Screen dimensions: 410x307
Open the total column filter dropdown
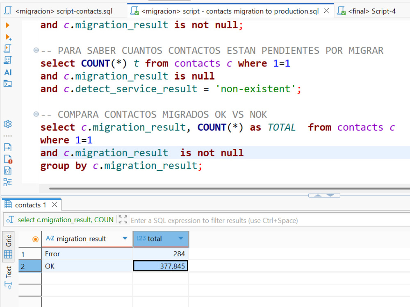click(x=181, y=238)
